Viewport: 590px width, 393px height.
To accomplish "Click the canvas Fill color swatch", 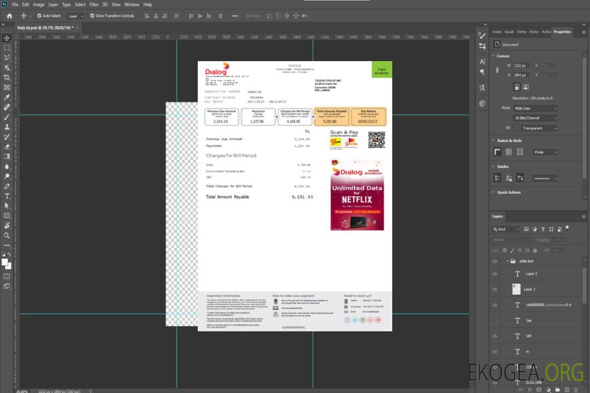I will click(x=516, y=128).
